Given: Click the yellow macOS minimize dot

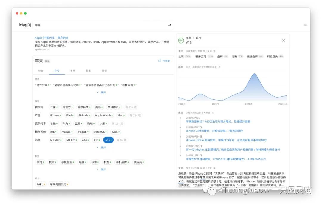Looking at the screenshot, I should click(21, 13).
